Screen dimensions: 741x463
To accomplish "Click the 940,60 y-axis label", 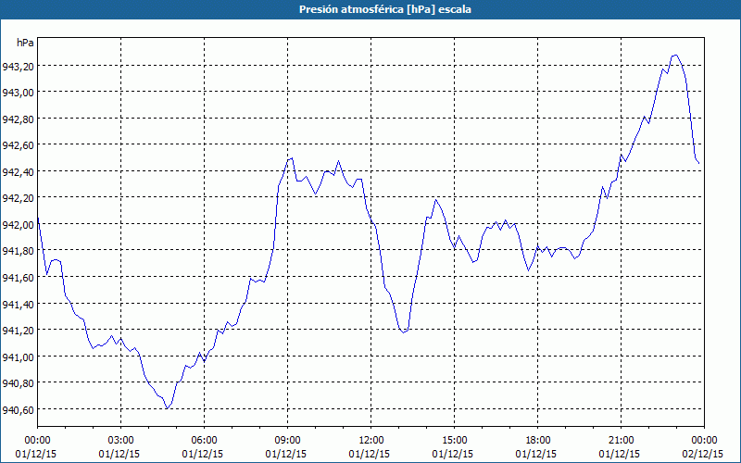I will pyautogui.click(x=18, y=411).
